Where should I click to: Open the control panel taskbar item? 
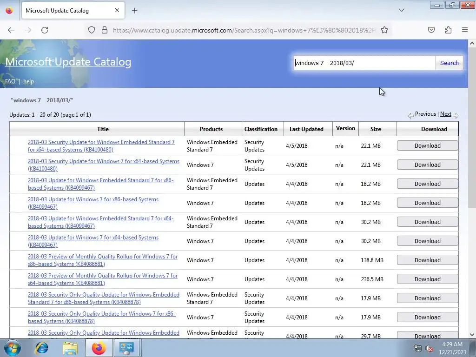[126, 348]
